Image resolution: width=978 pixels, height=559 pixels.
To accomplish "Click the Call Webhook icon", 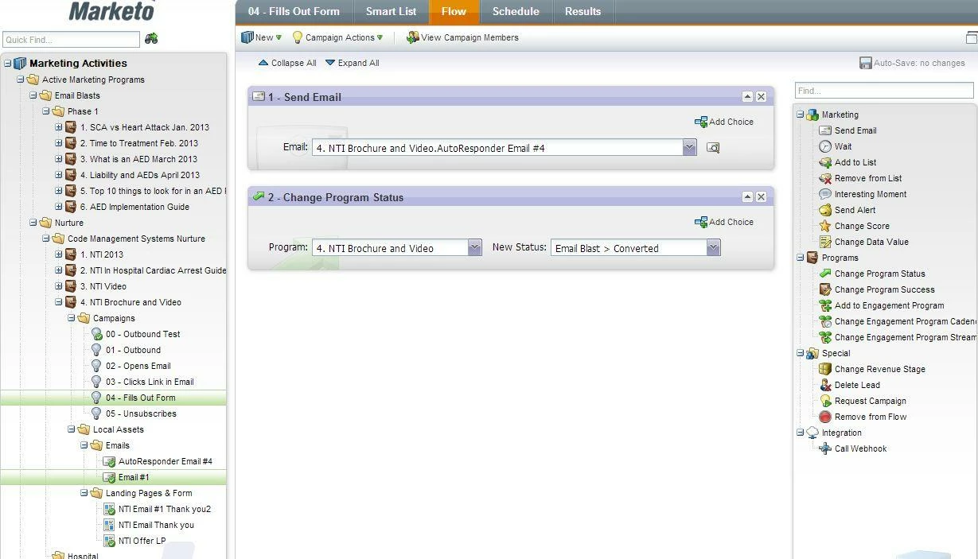I will (825, 448).
